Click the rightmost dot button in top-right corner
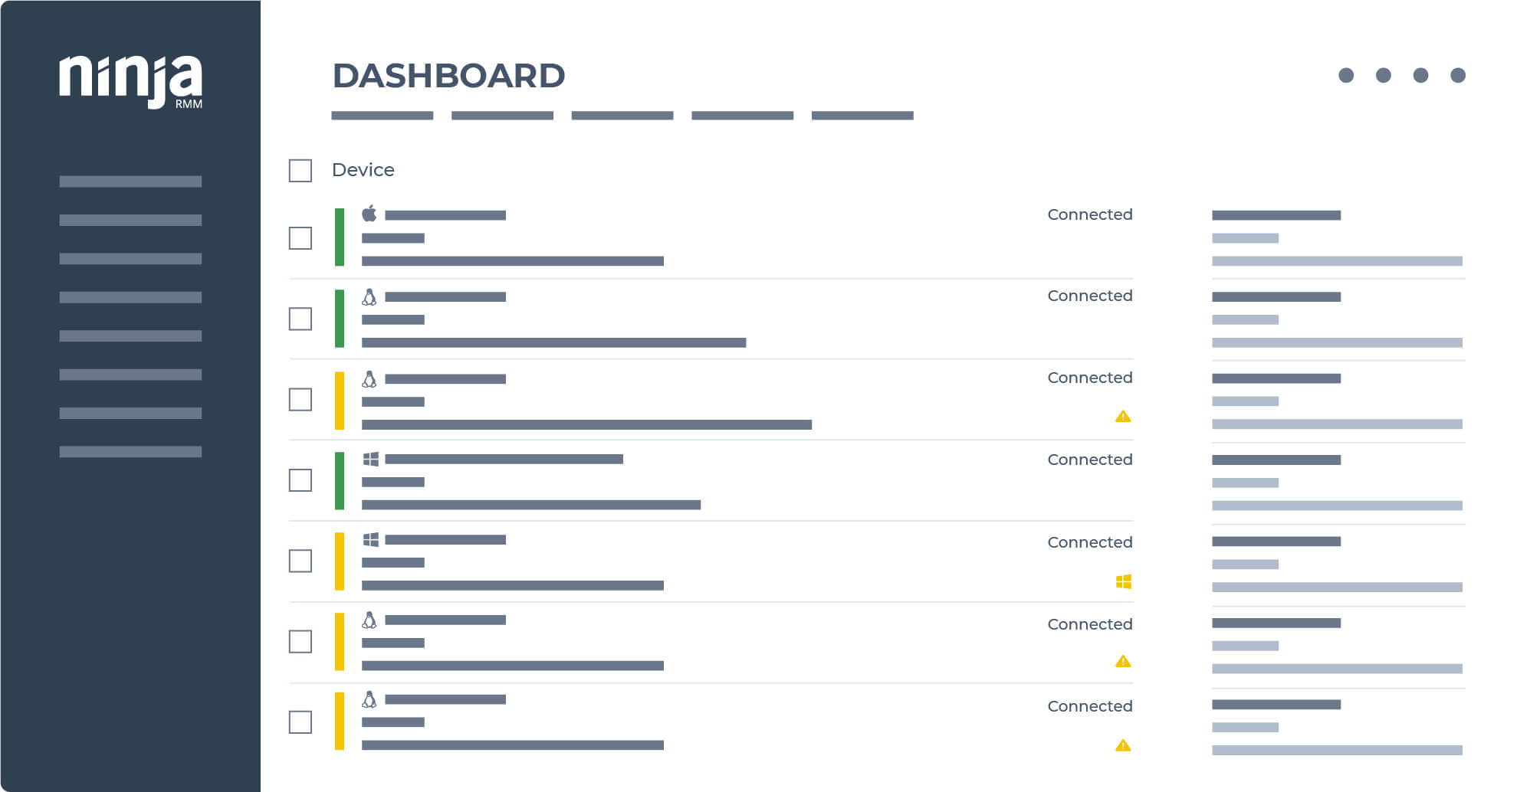 click(1458, 75)
